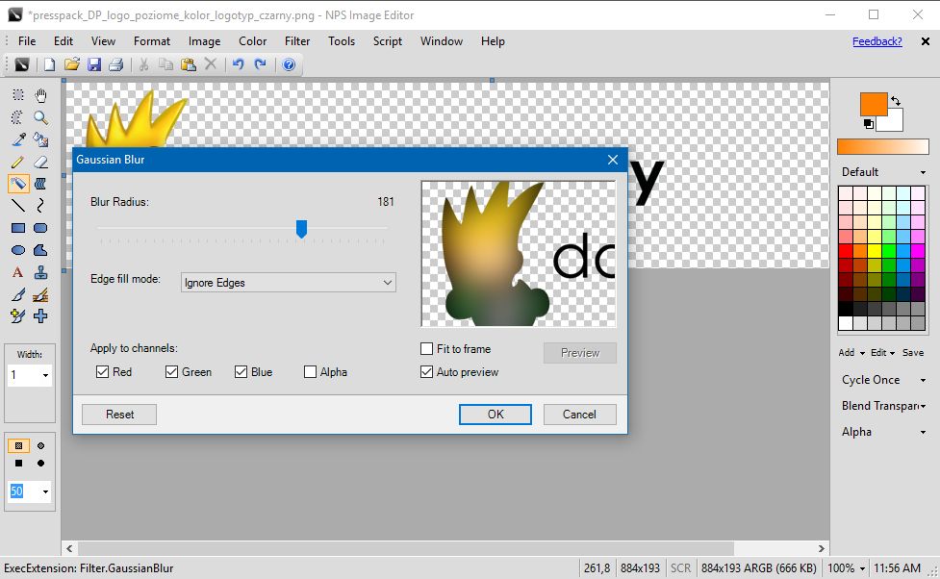
Task: Select the solid round brush shape
Action: (x=40, y=463)
